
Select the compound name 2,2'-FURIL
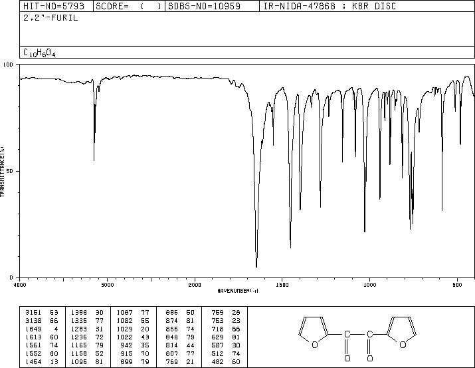click(50, 18)
